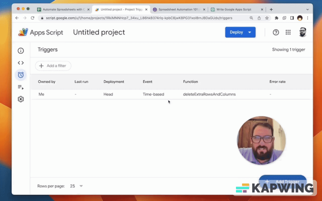Select the Triggers alarm clock icon
The height and width of the screenshot is (201, 322).
pos(21,75)
